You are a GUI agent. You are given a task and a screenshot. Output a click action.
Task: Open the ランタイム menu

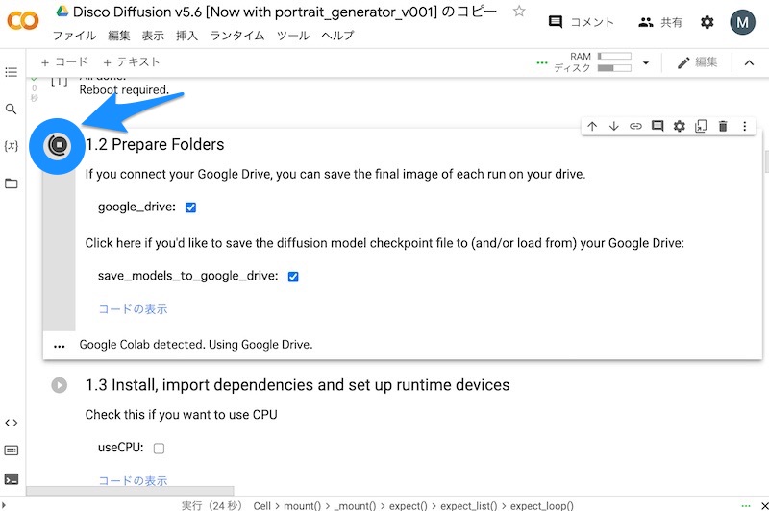pyautogui.click(x=237, y=36)
